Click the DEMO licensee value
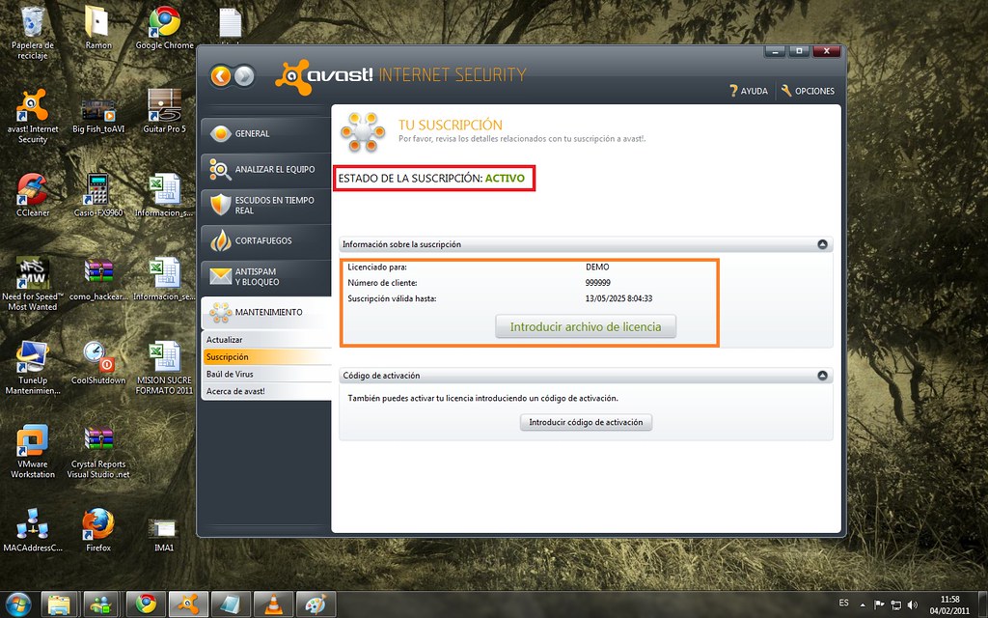 (597, 267)
